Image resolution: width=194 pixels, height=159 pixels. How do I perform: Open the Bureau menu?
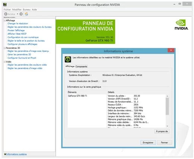[x=26, y=10]
